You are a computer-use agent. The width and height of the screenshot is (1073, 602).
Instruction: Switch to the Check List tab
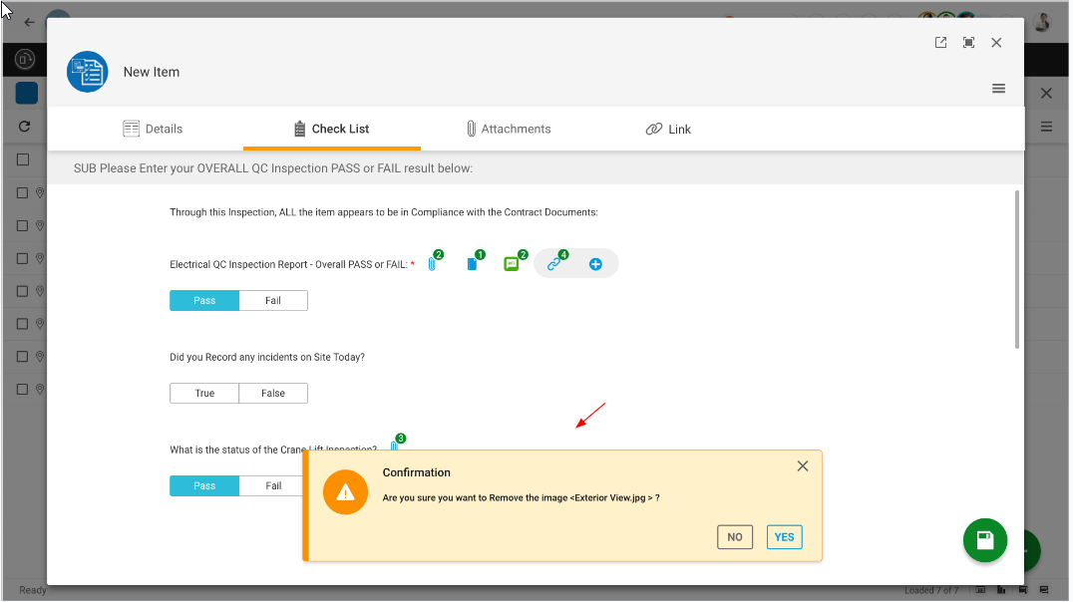click(331, 129)
